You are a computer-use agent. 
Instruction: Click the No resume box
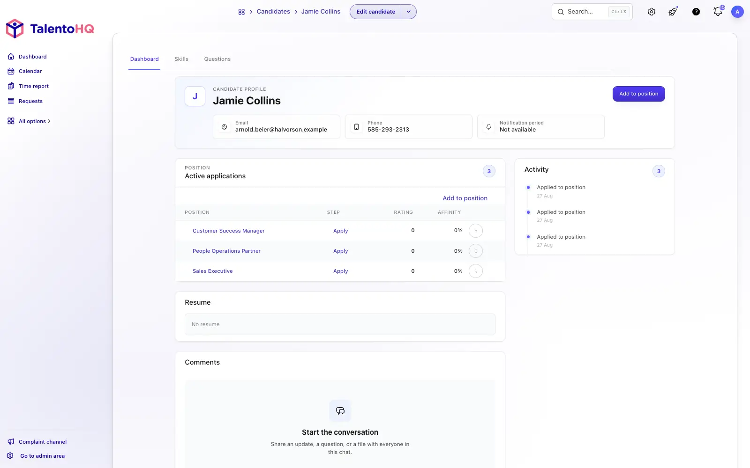[x=340, y=324]
